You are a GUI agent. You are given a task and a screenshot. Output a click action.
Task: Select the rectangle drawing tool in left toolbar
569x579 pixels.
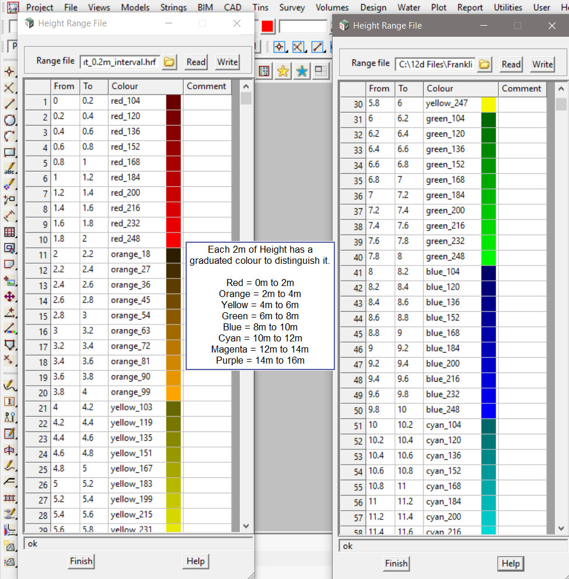point(9,152)
